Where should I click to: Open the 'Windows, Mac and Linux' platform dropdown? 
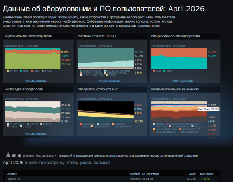click(40, 156)
